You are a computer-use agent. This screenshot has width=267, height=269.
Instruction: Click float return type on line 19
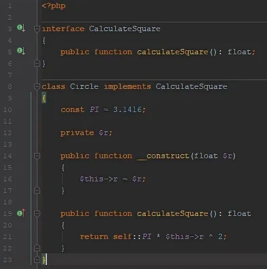pos(239,214)
